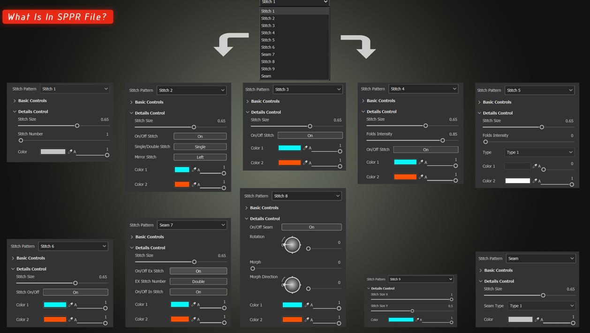Click the orange Color 2 swatch in Stitch 3
This screenshot has height=333, width=590.
(289, 163)
